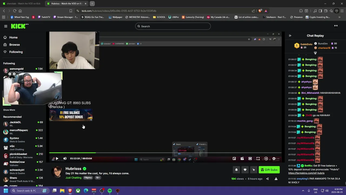Select the Filipino tag

[88, 178]
